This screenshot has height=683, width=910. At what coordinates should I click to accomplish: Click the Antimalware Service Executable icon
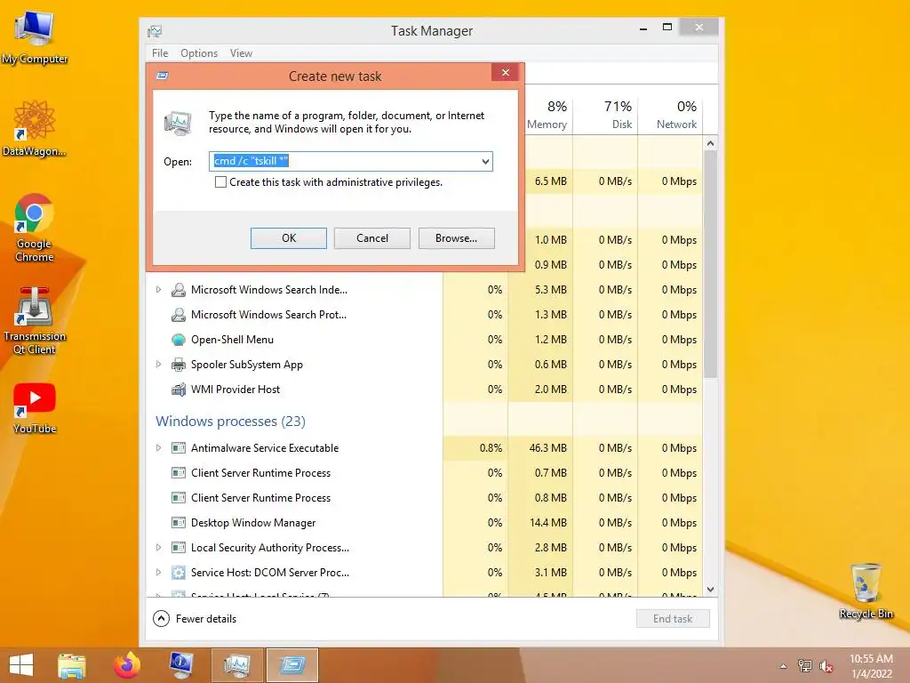click(x=179, y=448)
